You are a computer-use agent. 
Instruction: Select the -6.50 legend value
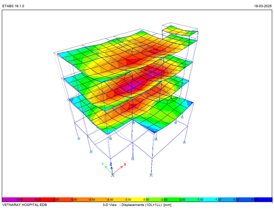(x=20, y=200)
